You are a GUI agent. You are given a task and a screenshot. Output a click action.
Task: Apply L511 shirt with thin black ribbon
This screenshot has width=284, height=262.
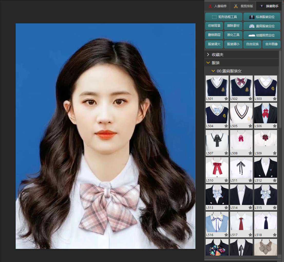[x=241, y=167]
